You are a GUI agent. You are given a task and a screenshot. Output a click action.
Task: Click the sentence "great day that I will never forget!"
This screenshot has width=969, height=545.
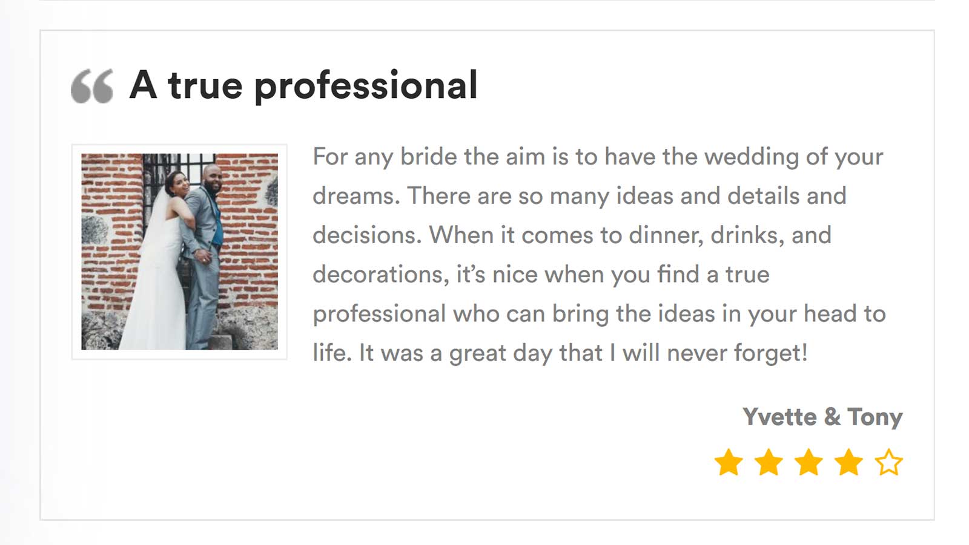pos(628,353)
